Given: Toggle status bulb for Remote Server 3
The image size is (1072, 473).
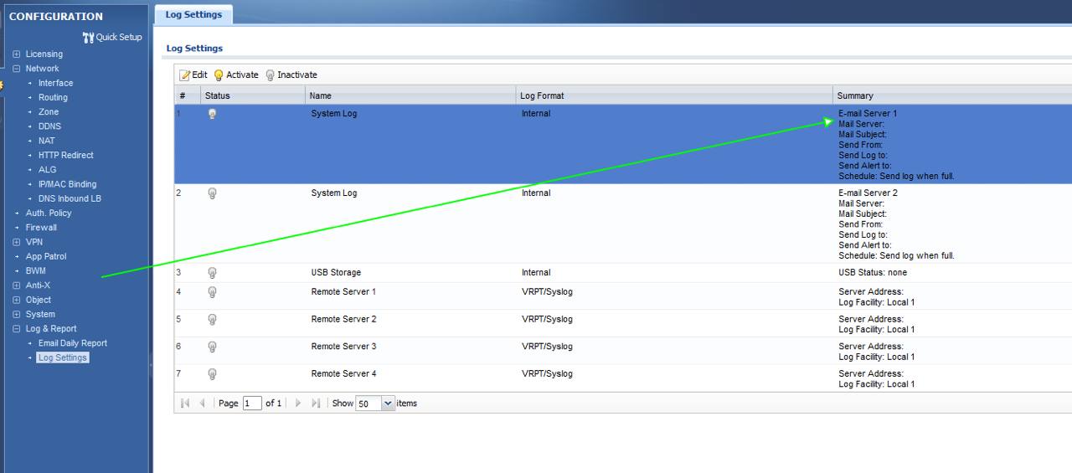Looking at the screenshot, I should click(212, 347).
